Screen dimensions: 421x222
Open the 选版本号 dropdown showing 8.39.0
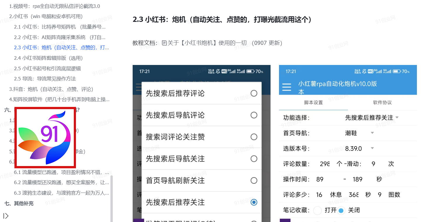click(x=360, y=149)
